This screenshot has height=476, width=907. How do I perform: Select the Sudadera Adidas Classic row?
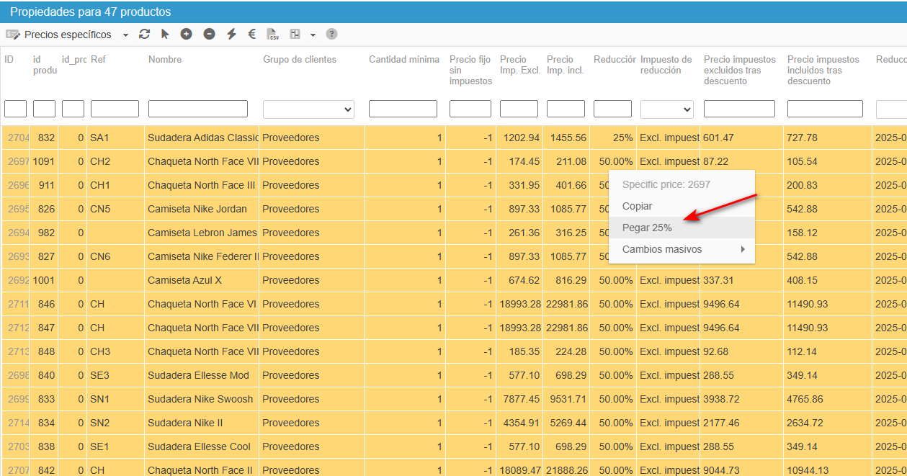(202, 138)
